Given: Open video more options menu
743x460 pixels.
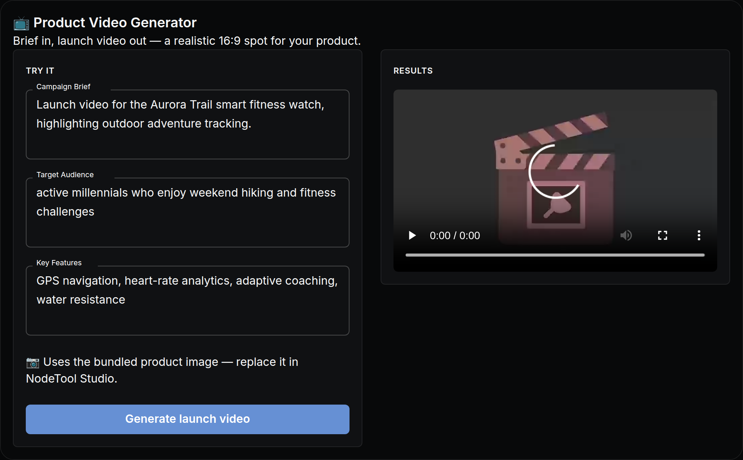Looking at the screenshot, I should [x=699, y=235].
